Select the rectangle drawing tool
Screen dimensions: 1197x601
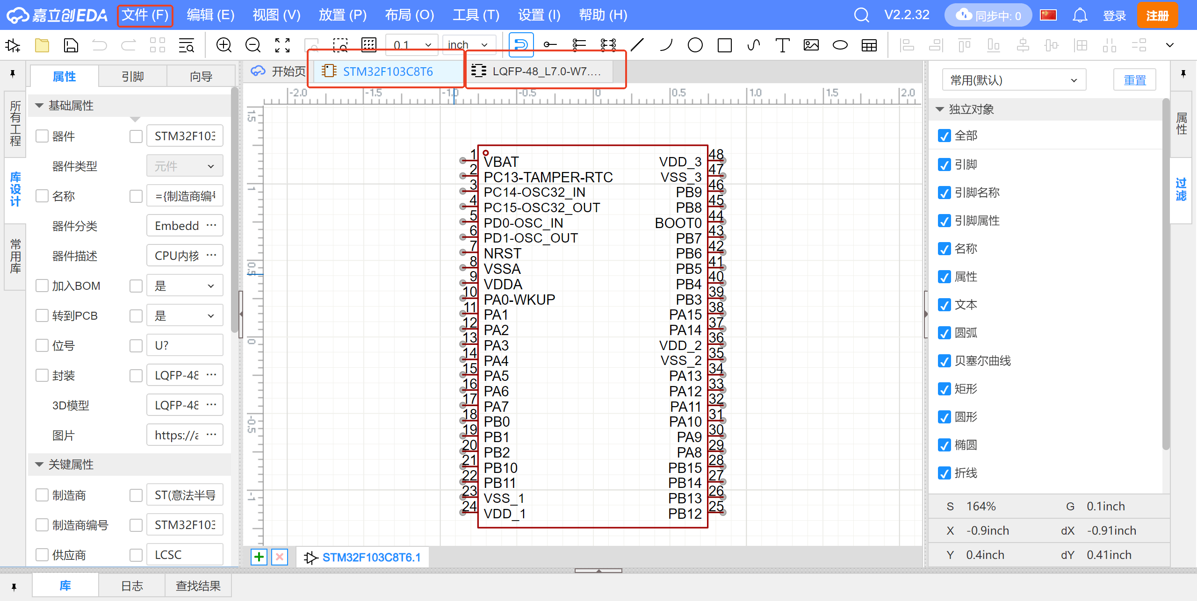tap(724, 45)
